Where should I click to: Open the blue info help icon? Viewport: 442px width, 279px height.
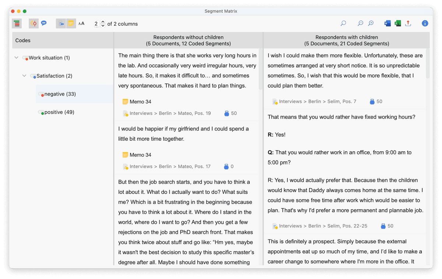point(425,24)
